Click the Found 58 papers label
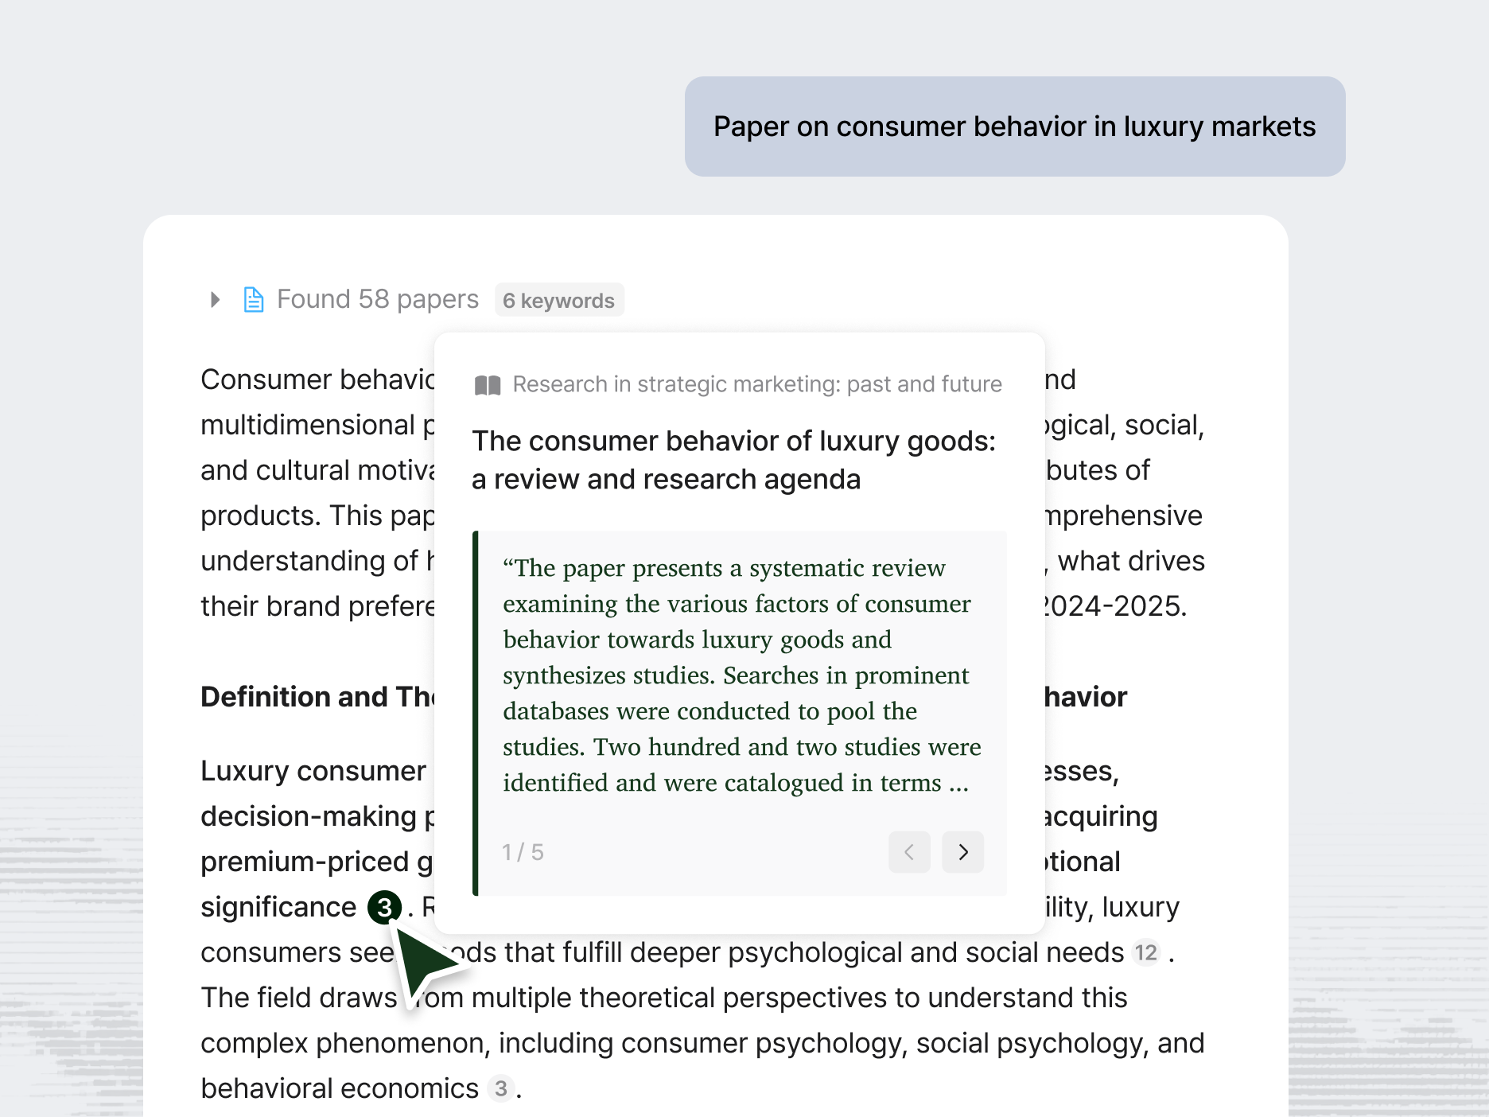This screenshot has height=1117, width=1489. tap(377, 299)
